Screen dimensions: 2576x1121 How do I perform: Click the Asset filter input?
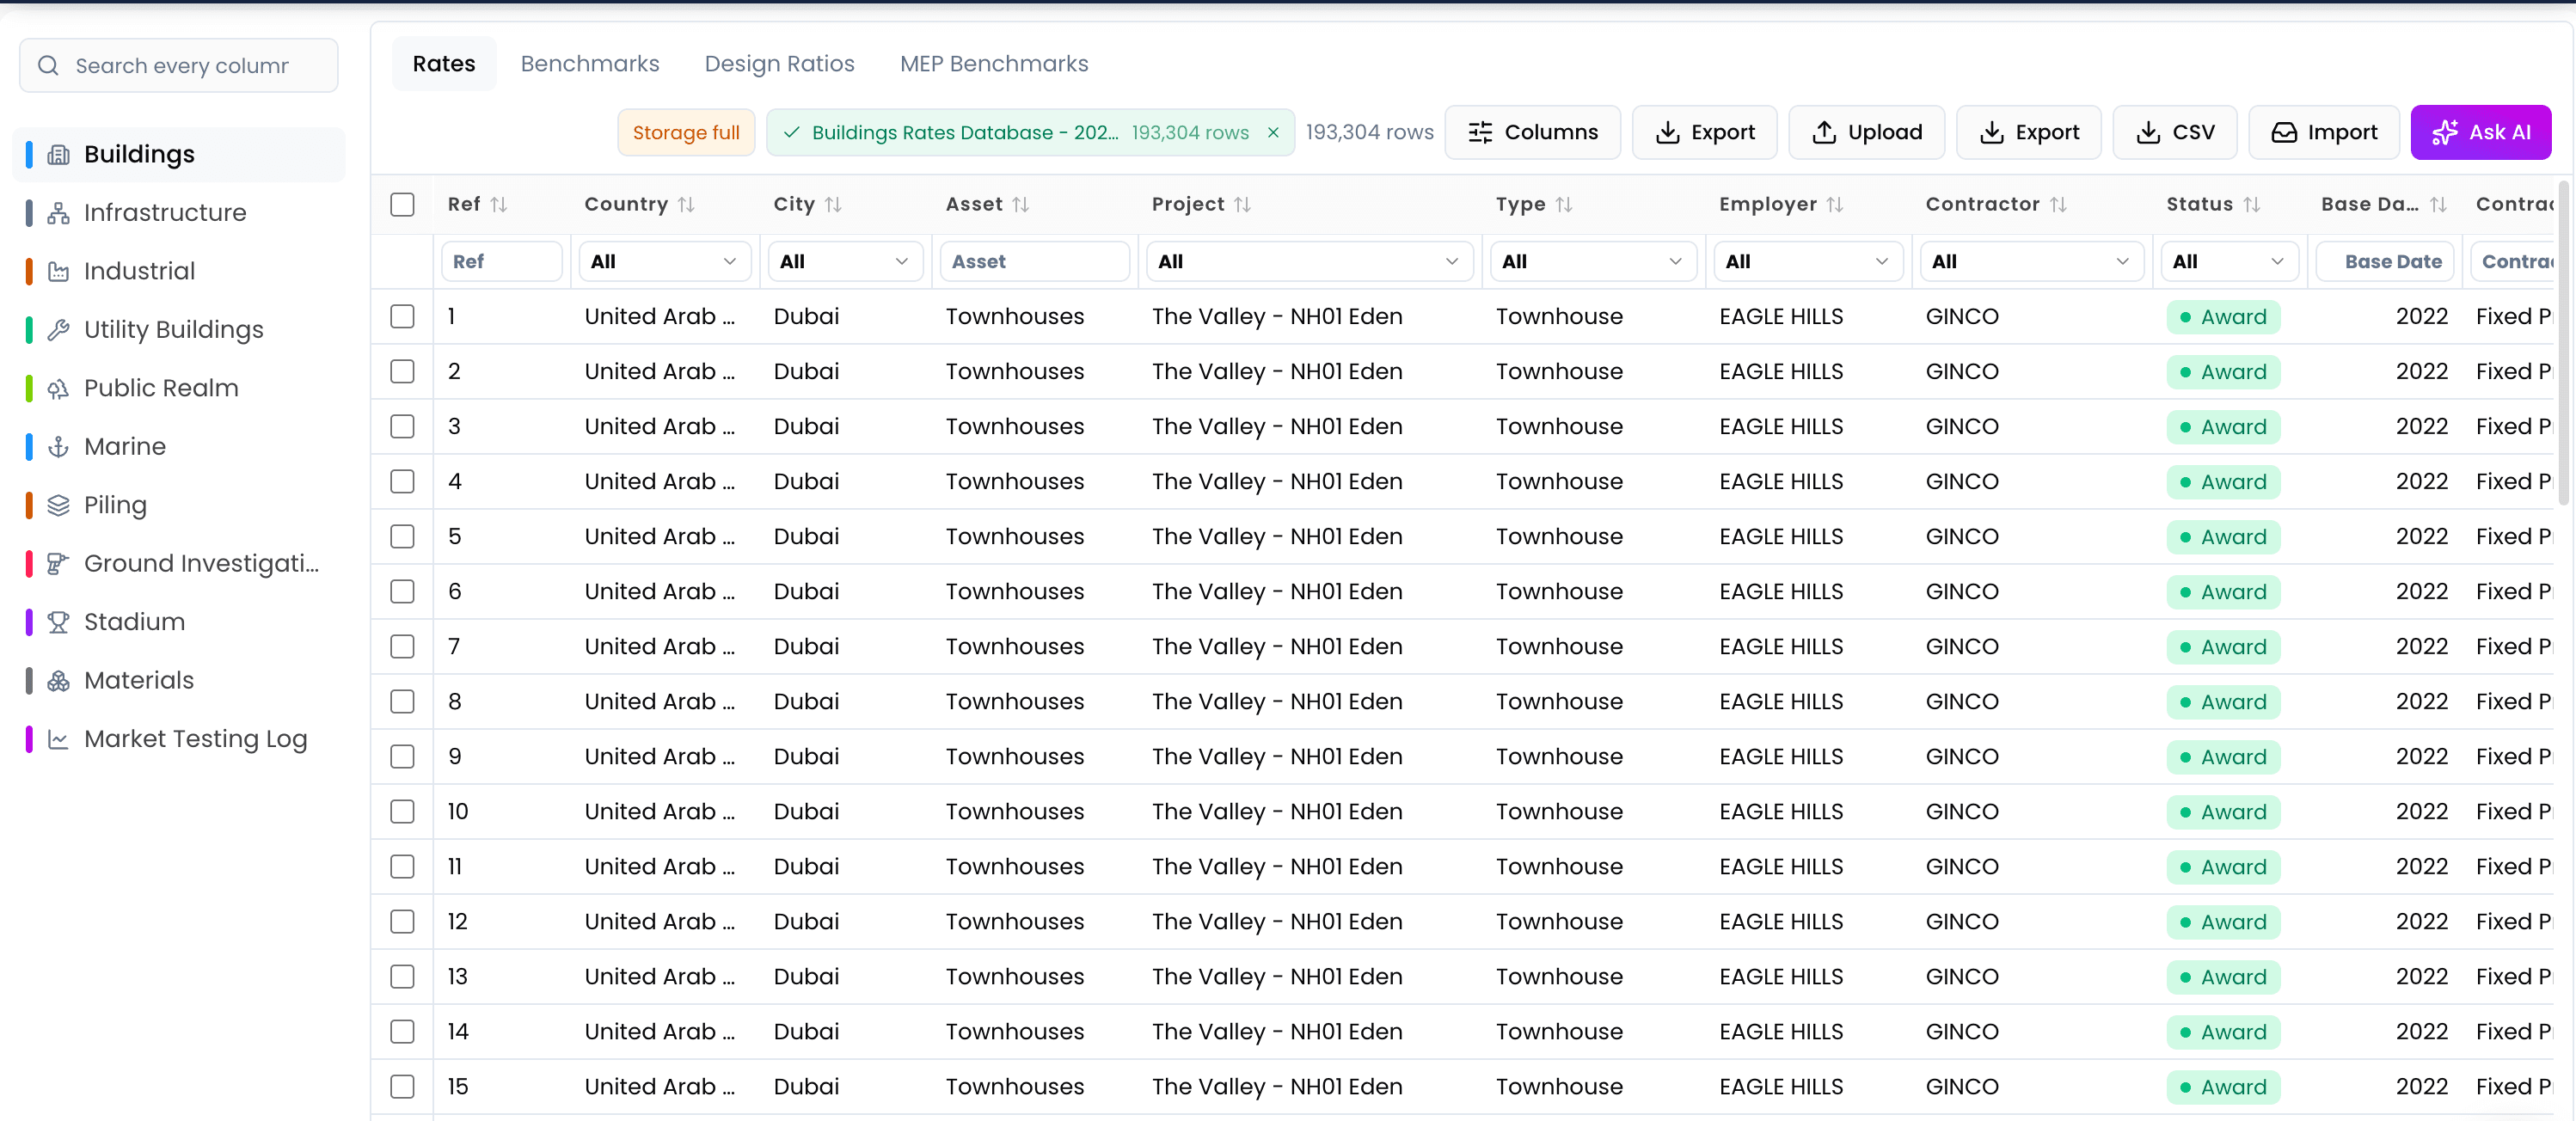tap(1034, 262)
